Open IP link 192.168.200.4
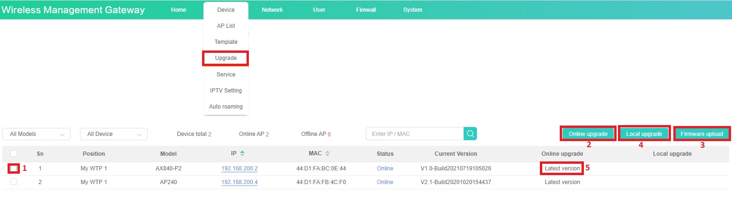Image resolution: width=732 pixels, height=202 pixels. tap(239, 183)
